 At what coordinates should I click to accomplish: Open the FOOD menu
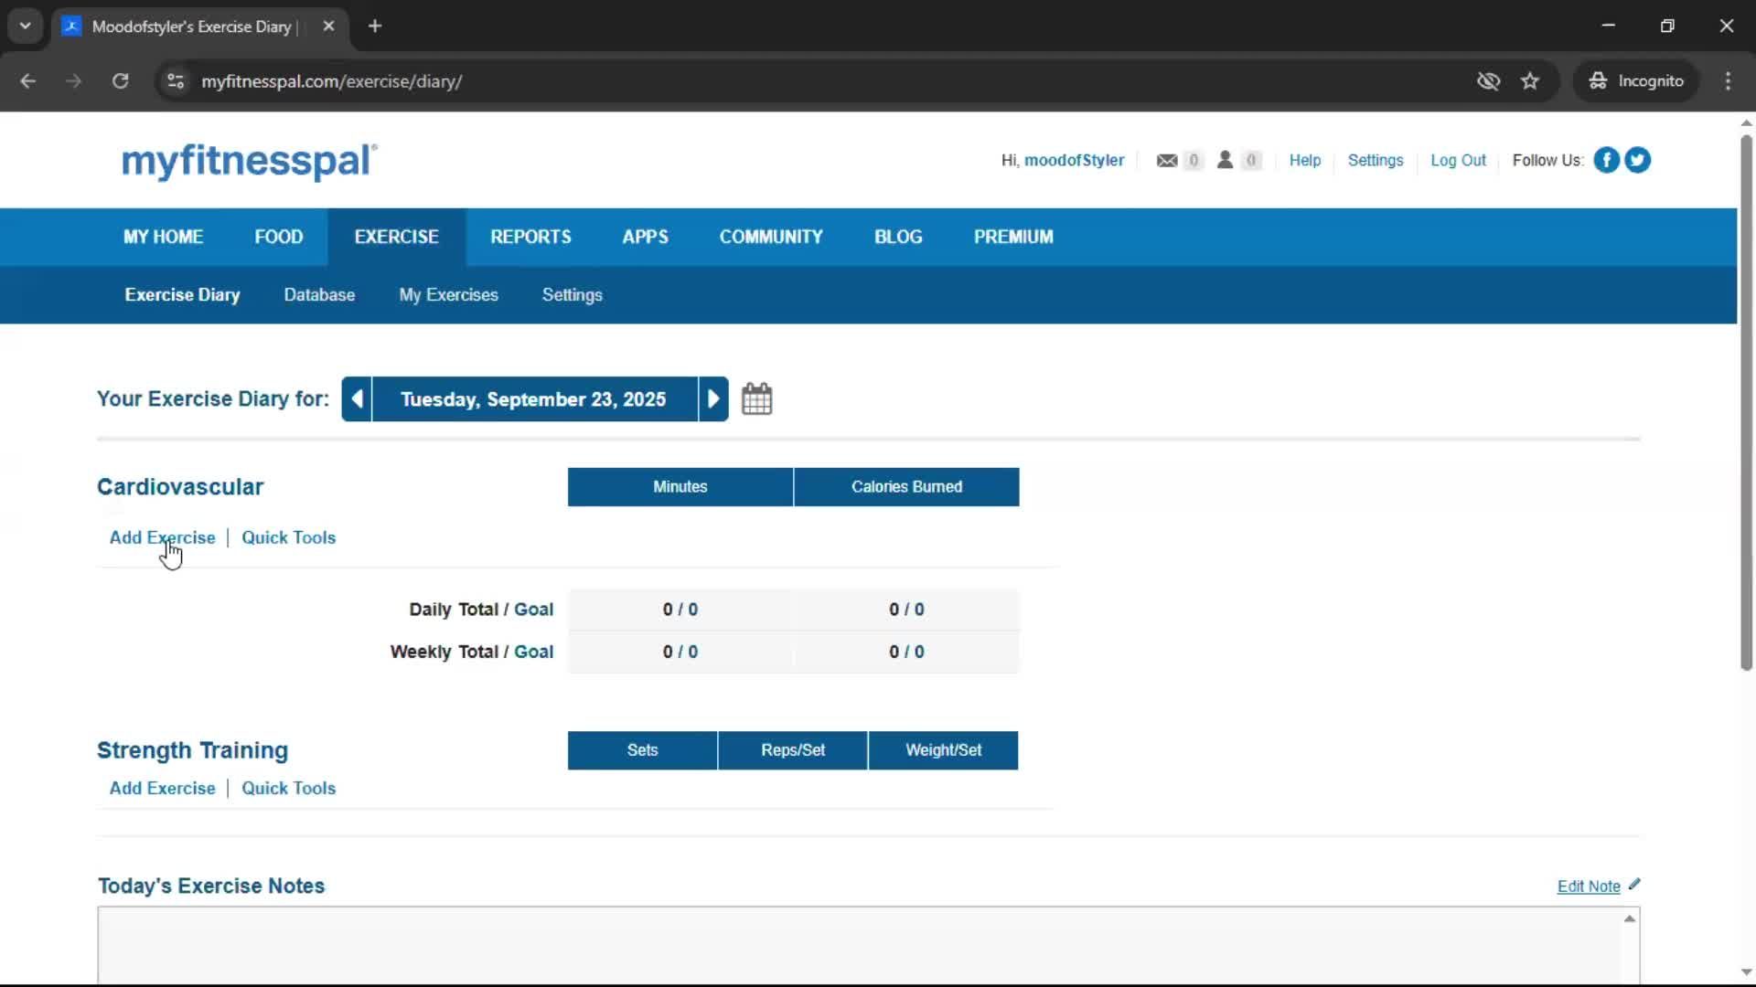(x=279, y=238)
